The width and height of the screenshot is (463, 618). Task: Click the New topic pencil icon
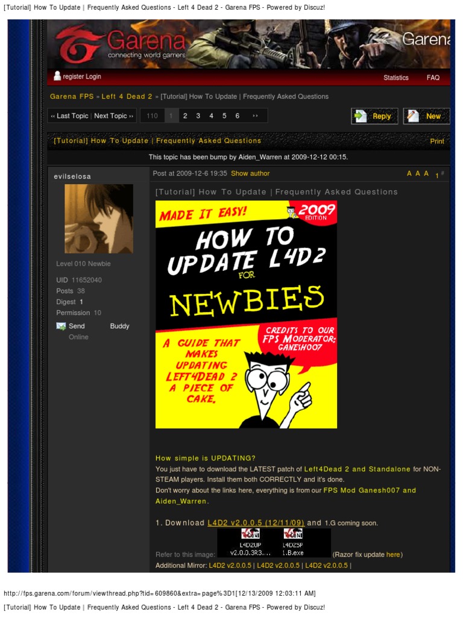pos(413,116)
